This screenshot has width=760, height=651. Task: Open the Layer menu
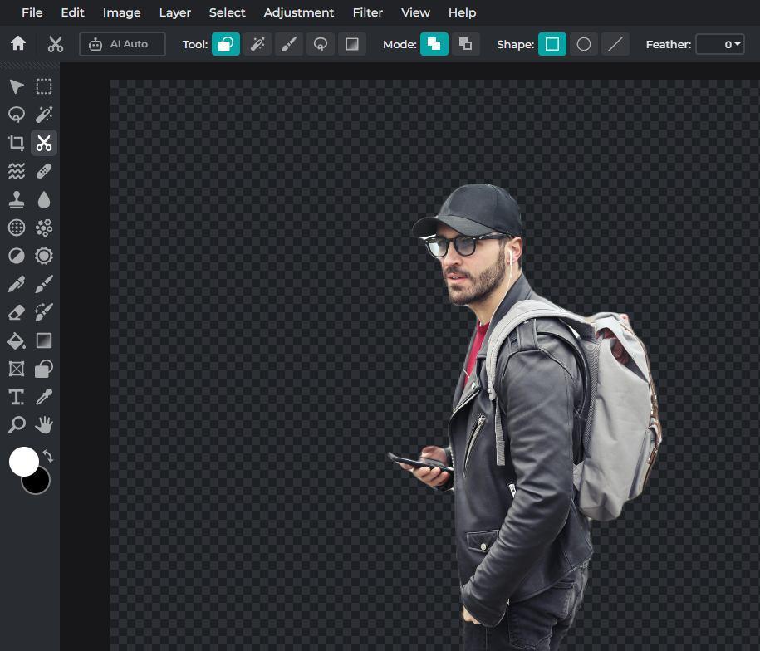pyautogui.click(x=174, y=12)
